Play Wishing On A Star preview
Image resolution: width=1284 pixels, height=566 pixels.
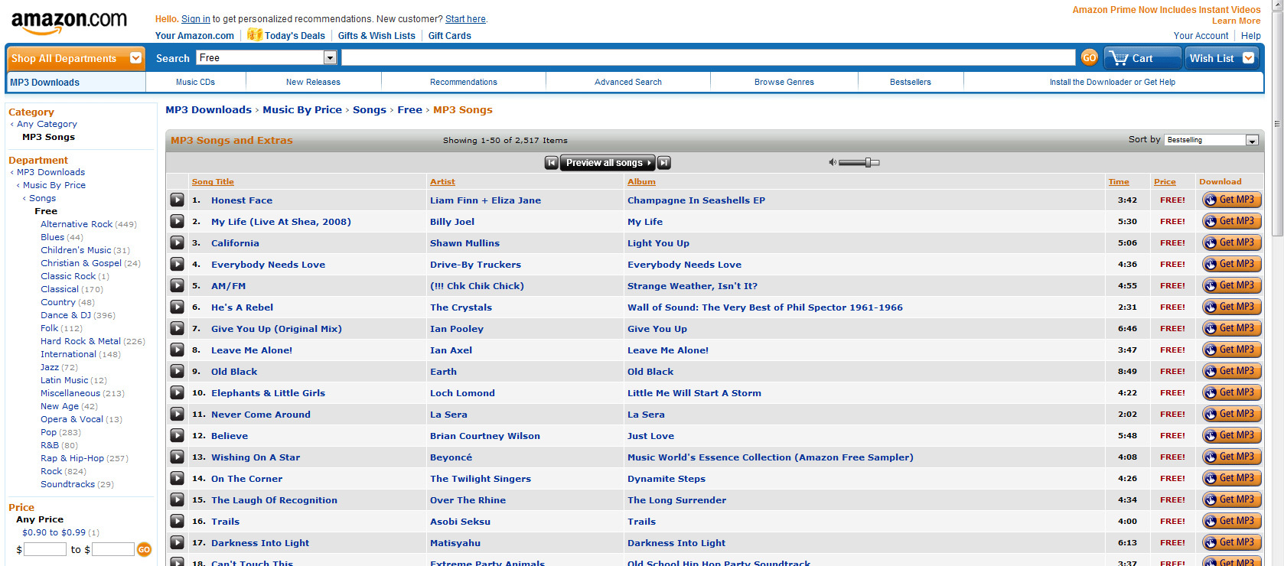click(x=177, y=457)
